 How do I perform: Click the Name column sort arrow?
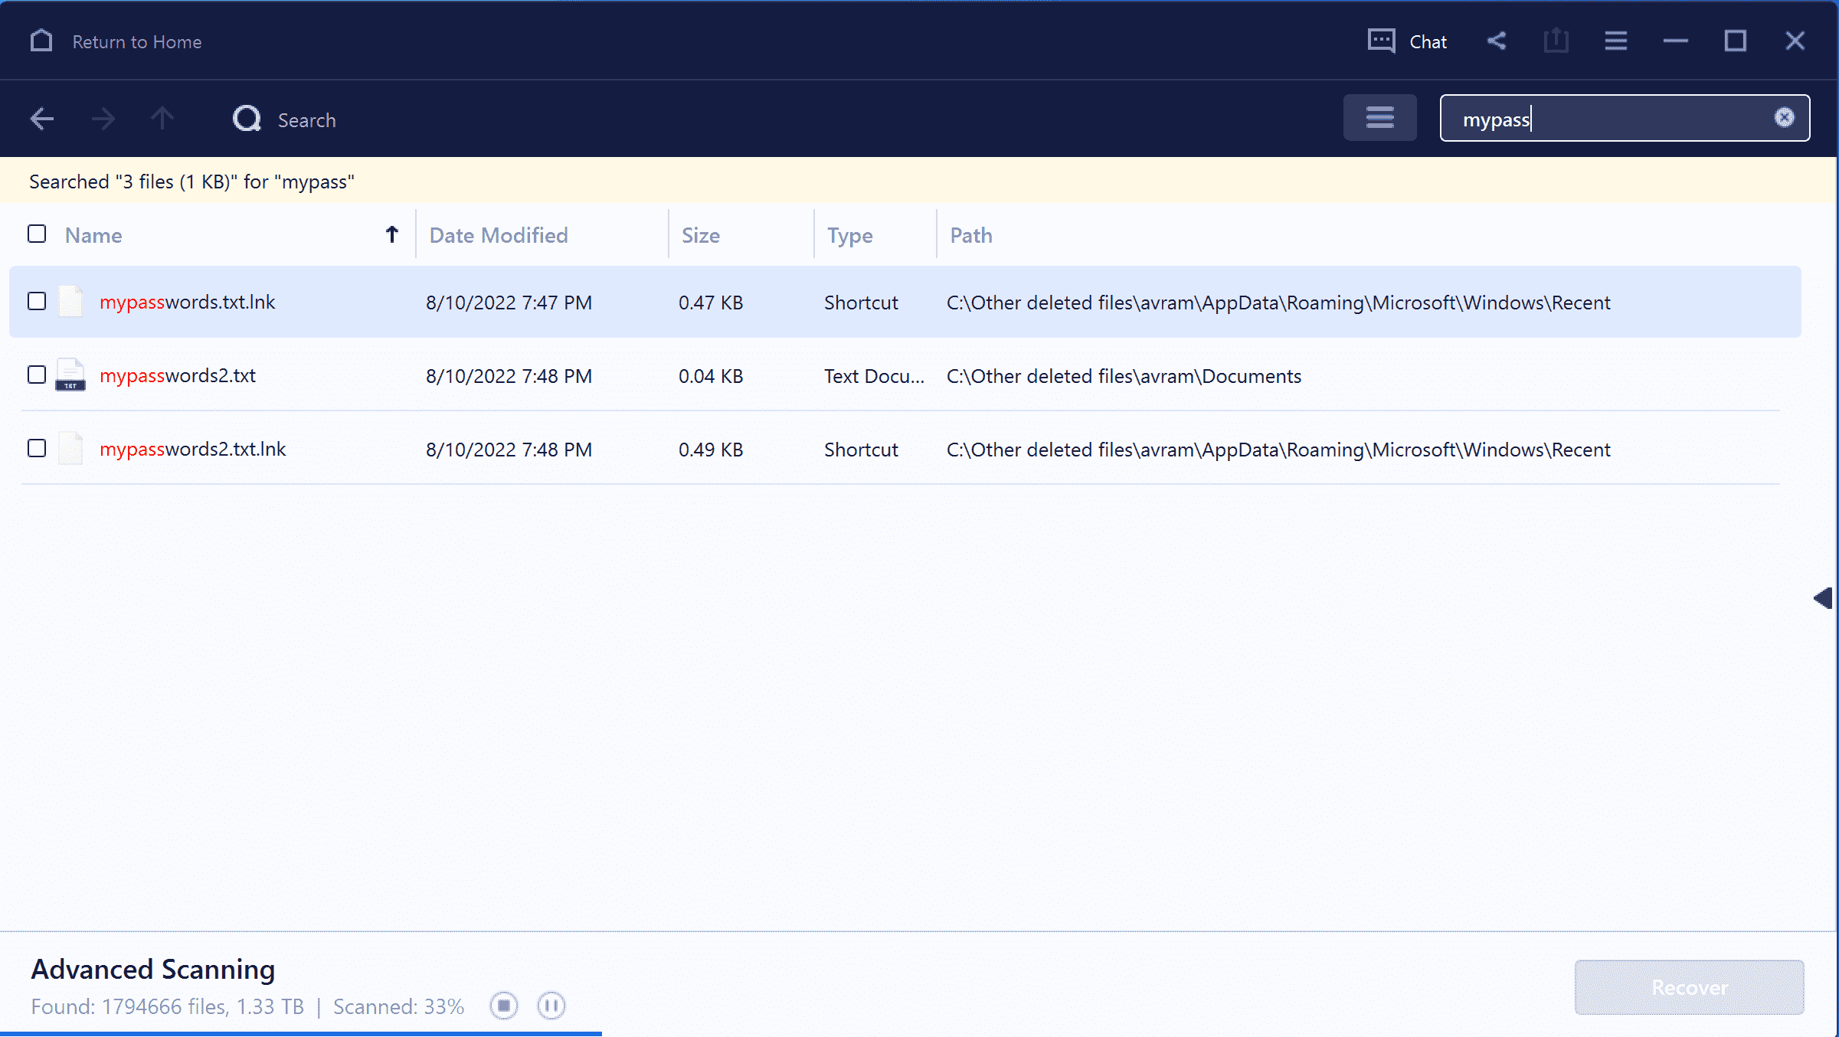391,235
